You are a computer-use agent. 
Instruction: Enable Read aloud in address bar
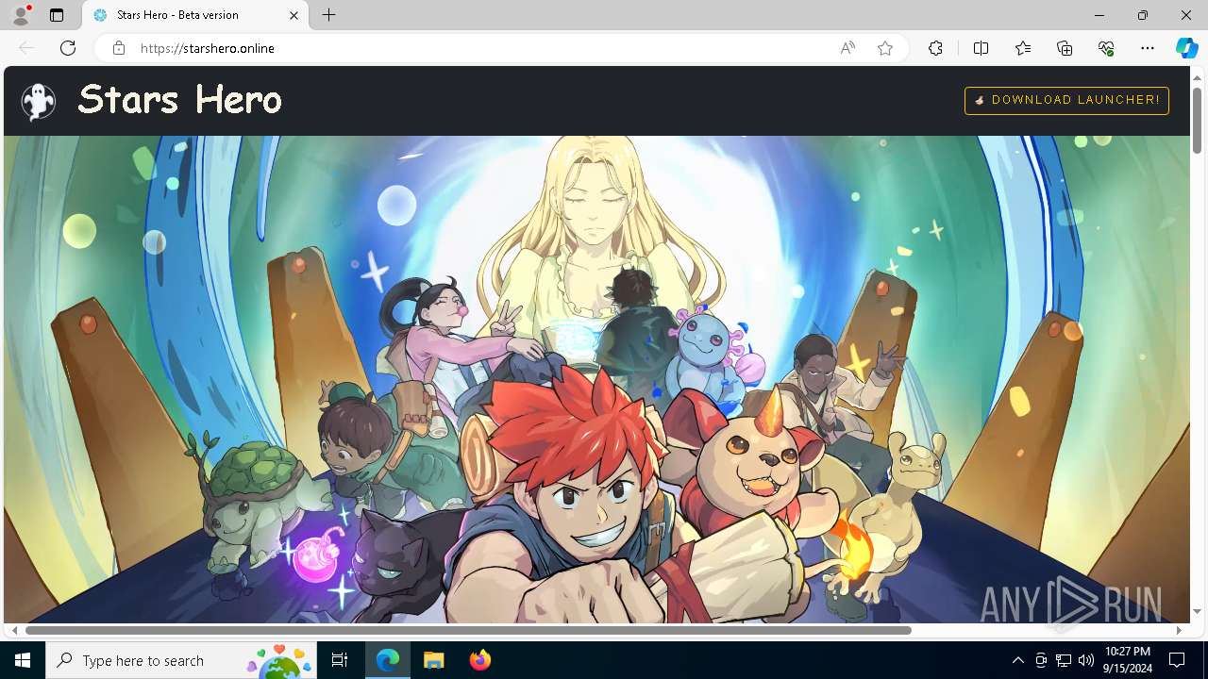(847, 48)
